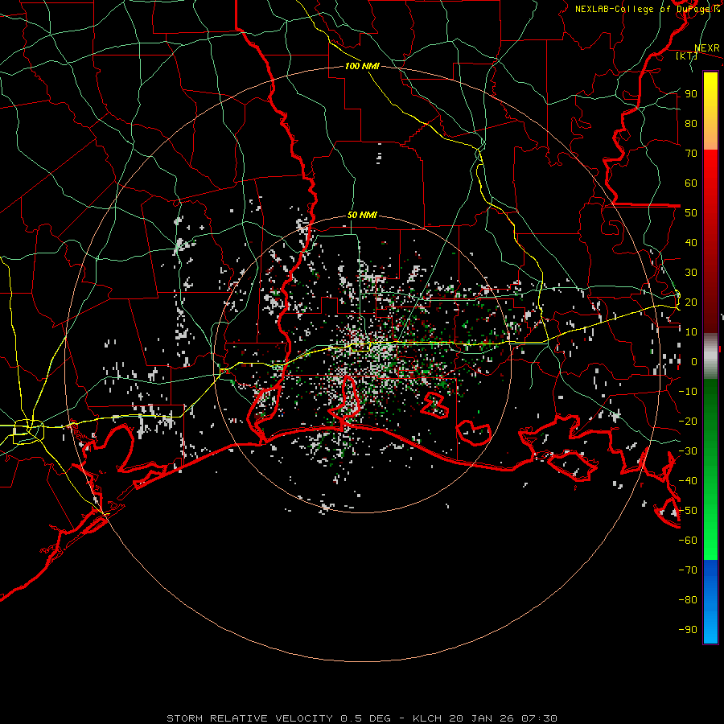Click the "-20" value on velocity scale
This screenshot has width=724, height=724.
(688, 422)
